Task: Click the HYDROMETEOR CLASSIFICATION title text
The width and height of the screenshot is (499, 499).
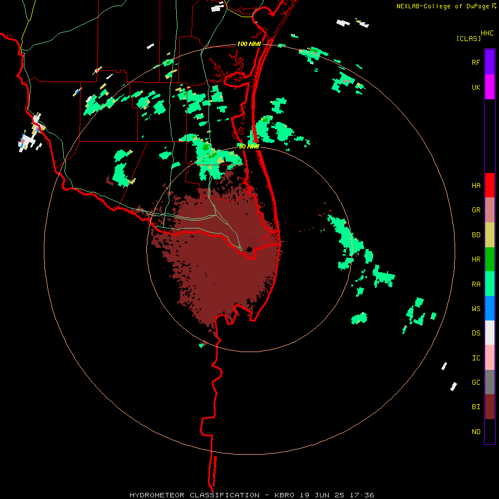Action: tap(195, 495)
